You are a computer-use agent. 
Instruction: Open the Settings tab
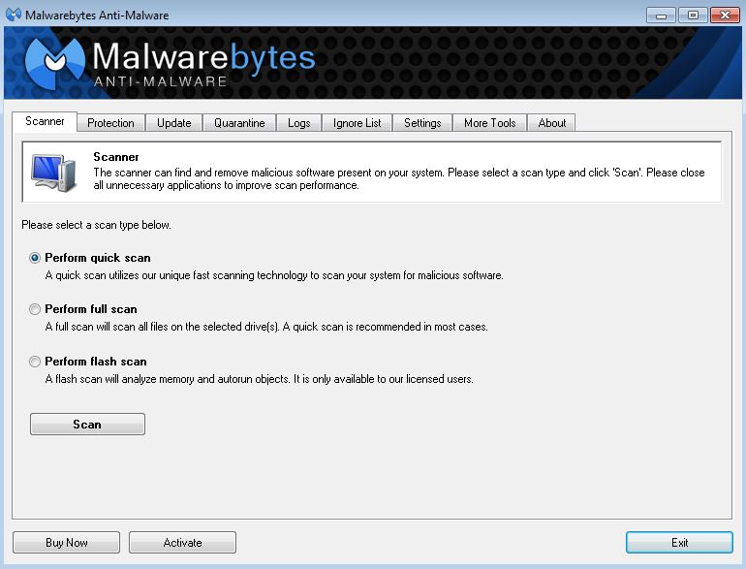pyautogui.click(x=422, y=123)
